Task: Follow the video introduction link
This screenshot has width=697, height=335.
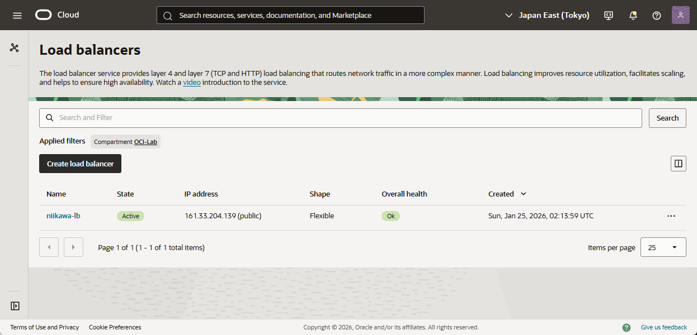Action: point(191,82)
